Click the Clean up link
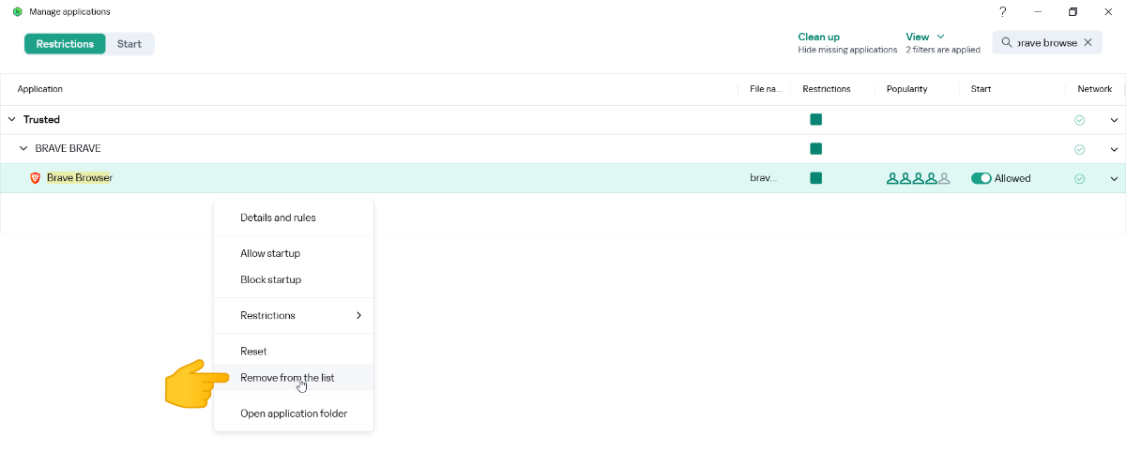This screenshot has height=451, width=1126. pyautogui.click(x=818, y=37)
